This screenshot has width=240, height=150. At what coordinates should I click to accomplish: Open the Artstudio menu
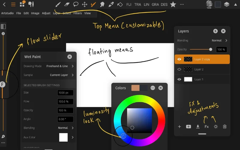(x=7, y=13)
